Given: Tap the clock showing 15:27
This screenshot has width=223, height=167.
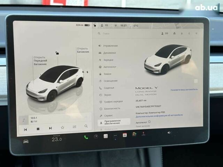Looking at the screenshot, I should click(123, 25).
